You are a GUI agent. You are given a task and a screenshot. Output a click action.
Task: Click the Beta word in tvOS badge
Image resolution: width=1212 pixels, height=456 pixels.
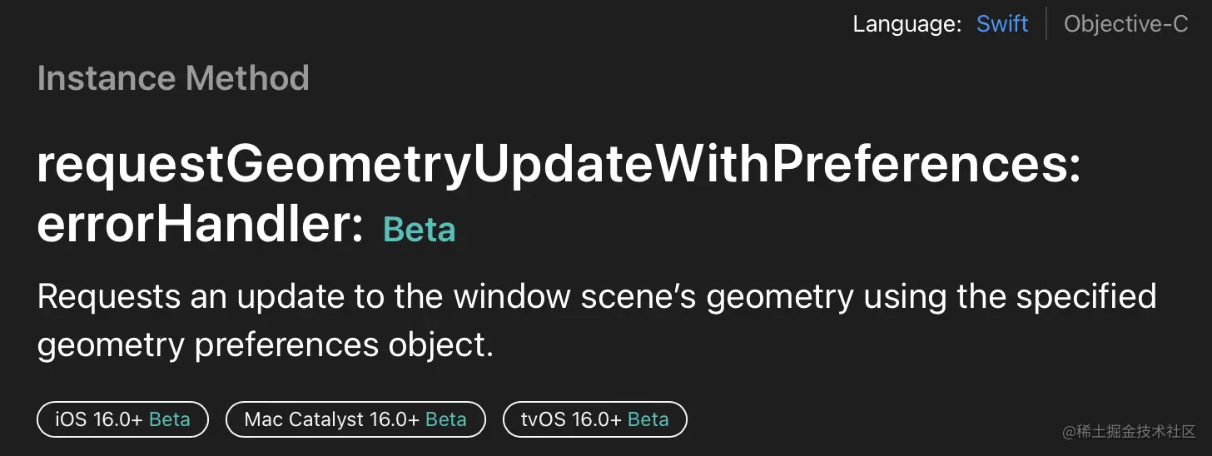[x=648, y=419]
